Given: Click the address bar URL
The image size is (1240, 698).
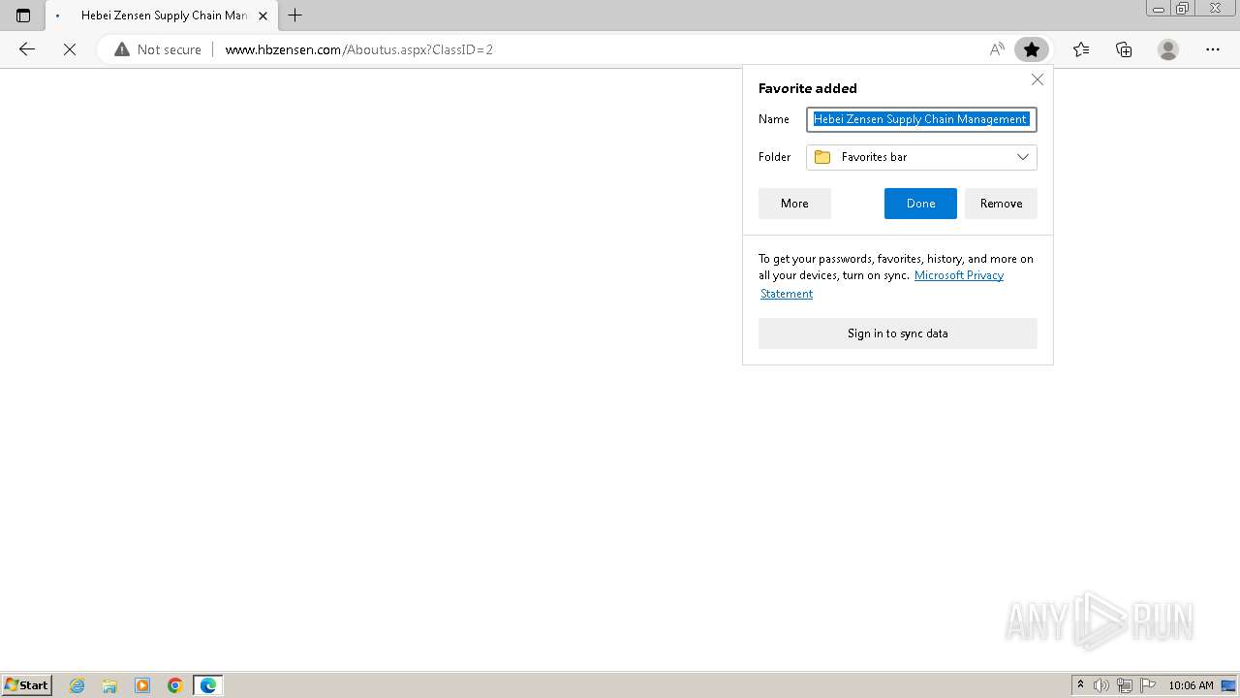Looking at the screenshot, I should click(359, 49).
